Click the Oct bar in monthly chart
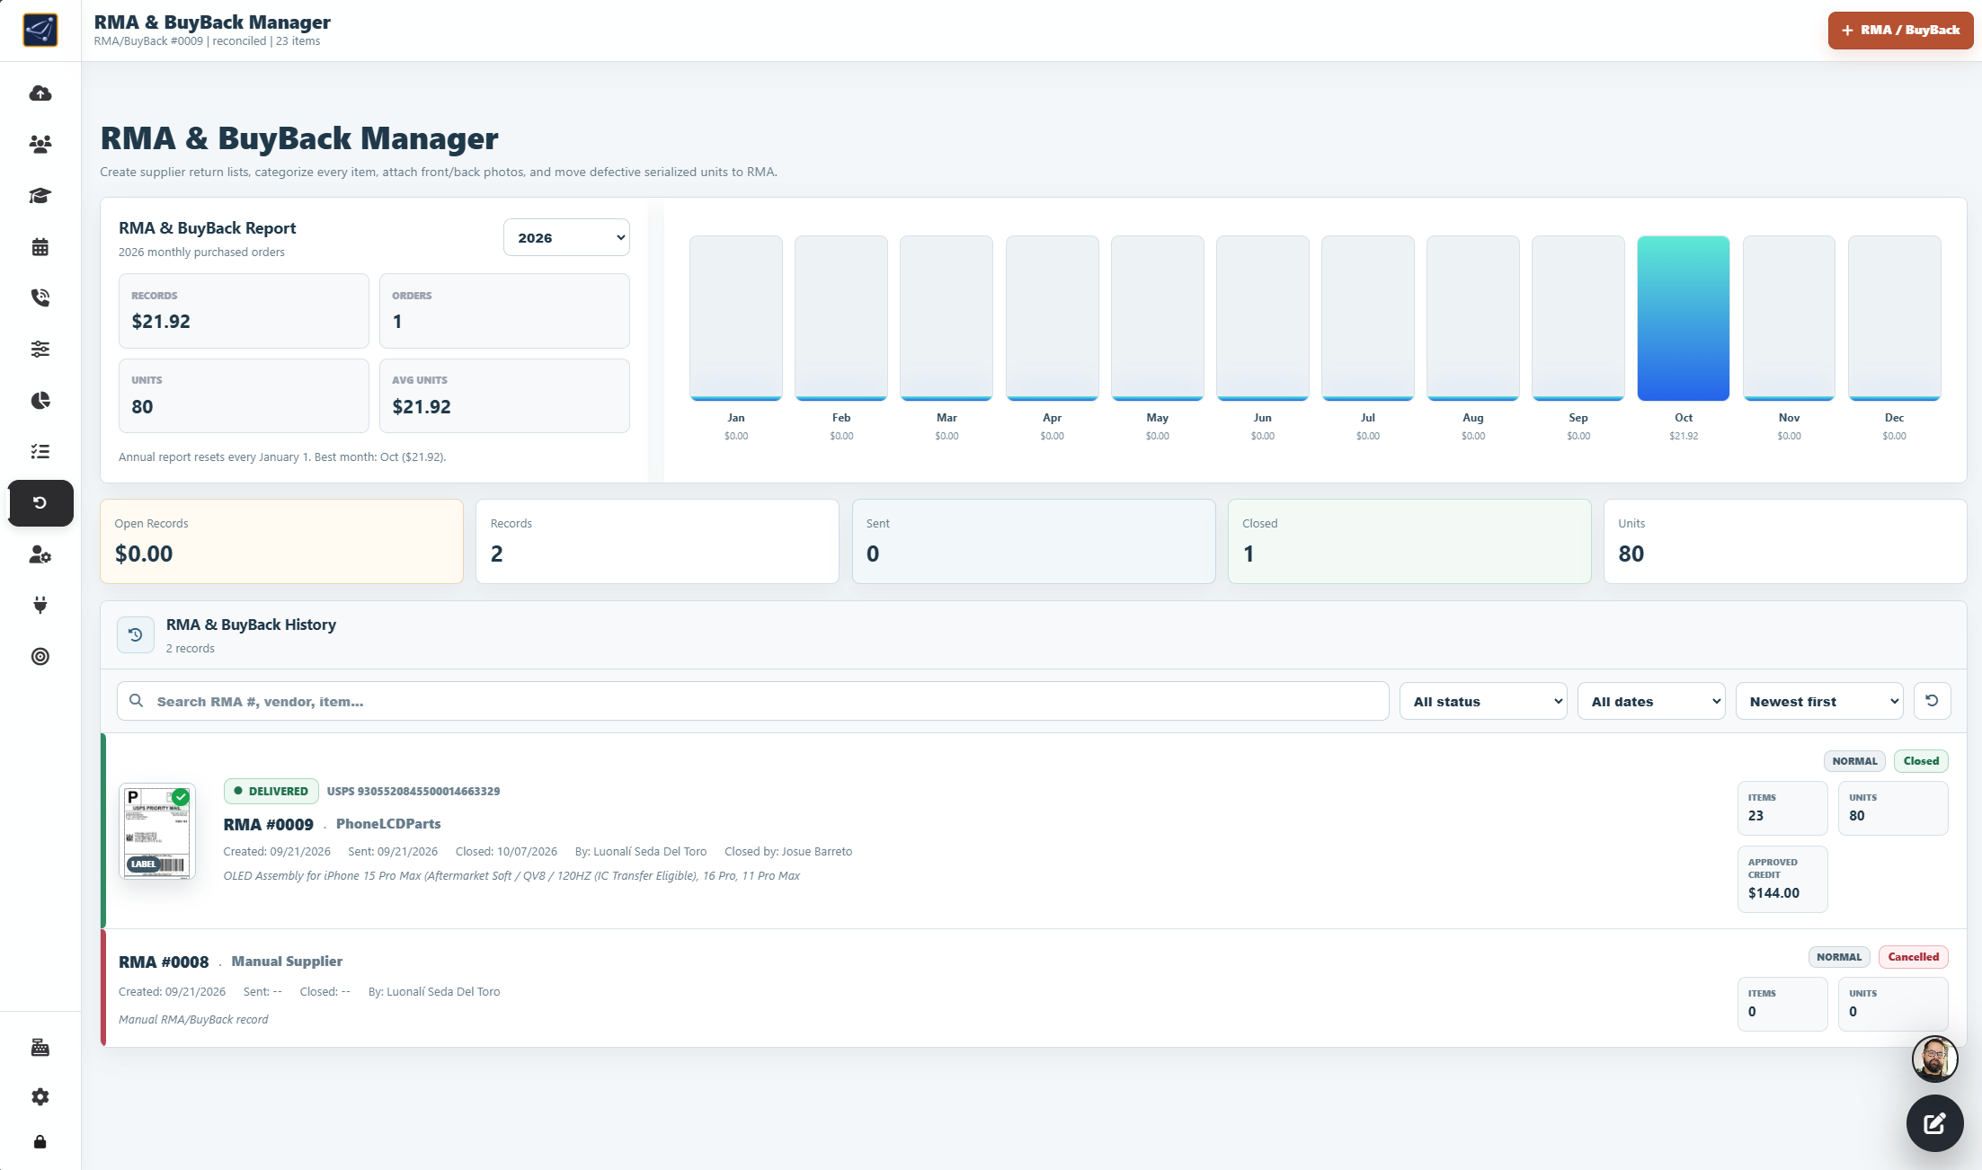 [1683, 318]
